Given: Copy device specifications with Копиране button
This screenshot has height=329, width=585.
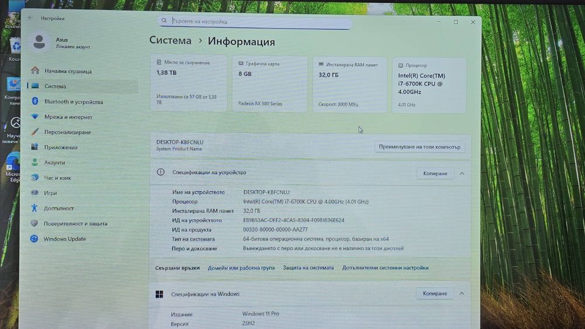Looking at the screenshot, I should pyautogui.click(x=435, y=173).
